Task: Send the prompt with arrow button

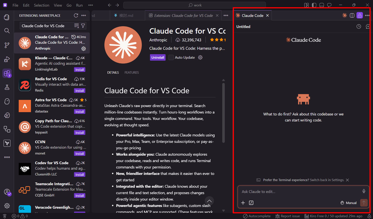Action: tap(364, 203)
